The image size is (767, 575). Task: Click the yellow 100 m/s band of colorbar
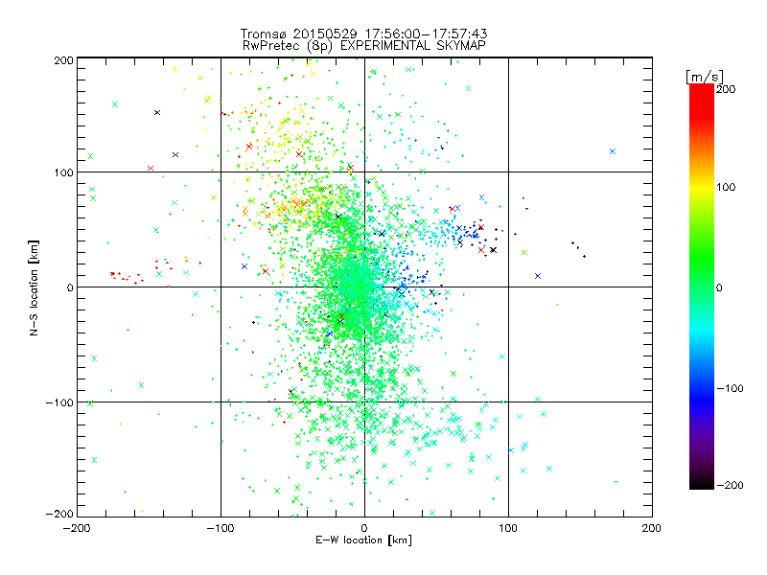702,186
